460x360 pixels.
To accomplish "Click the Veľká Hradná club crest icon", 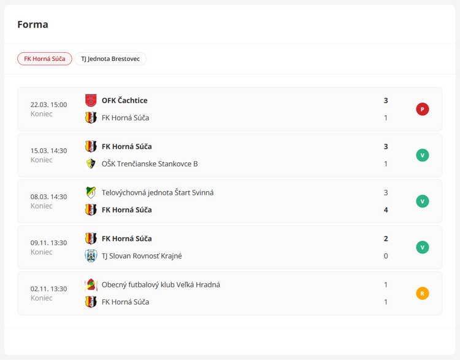I will pyautogui.click(x=91, y=284).
